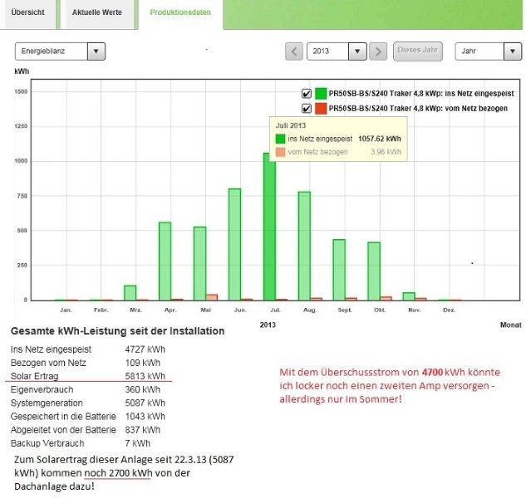
Task: Select the June green bar
Action: [234, 244]
